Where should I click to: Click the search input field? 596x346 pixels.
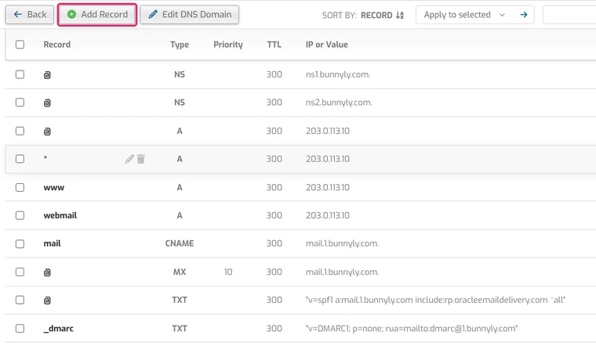569,15
